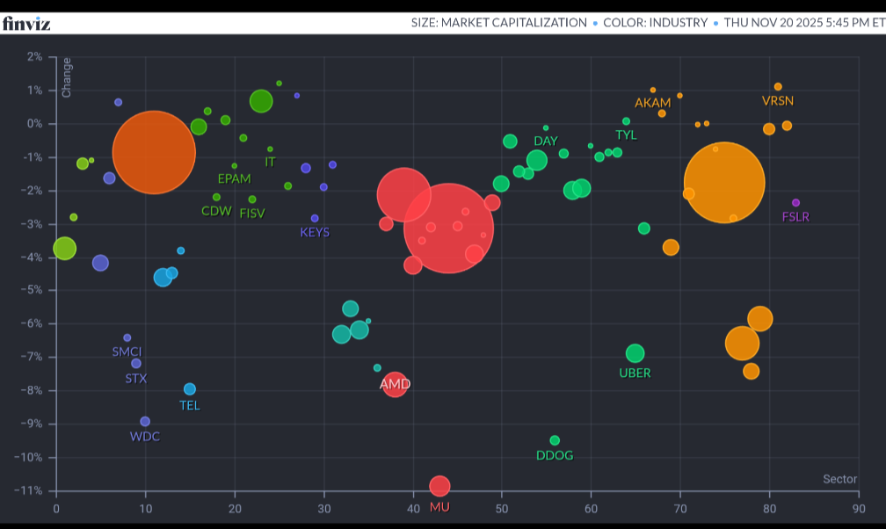Image resolution: width=886 pixels, height=529 pixels.
Task: Click the SMCI bubble
Action: pos(127,338)
